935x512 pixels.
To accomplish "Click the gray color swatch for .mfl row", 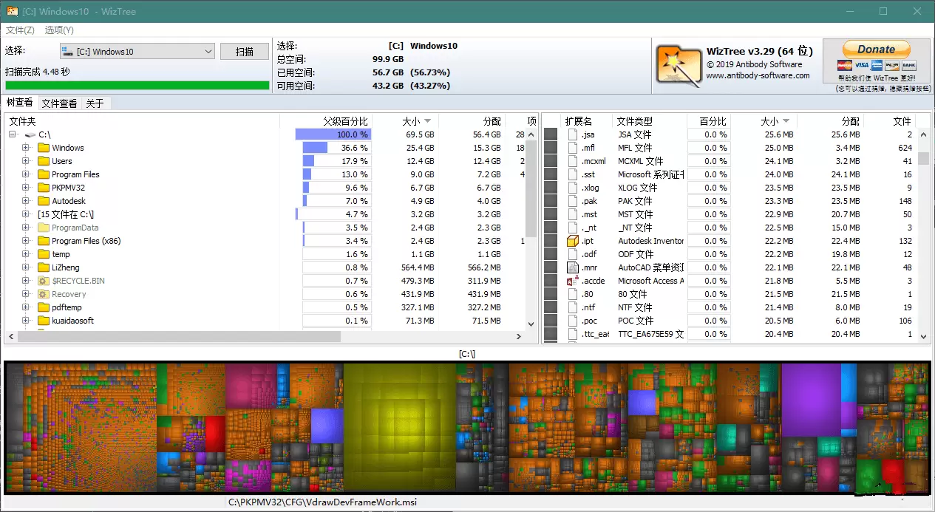I will [550, 148].
